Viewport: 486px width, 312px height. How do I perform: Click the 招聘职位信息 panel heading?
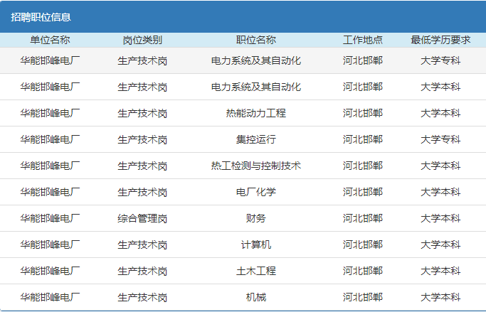coord(41,17)
